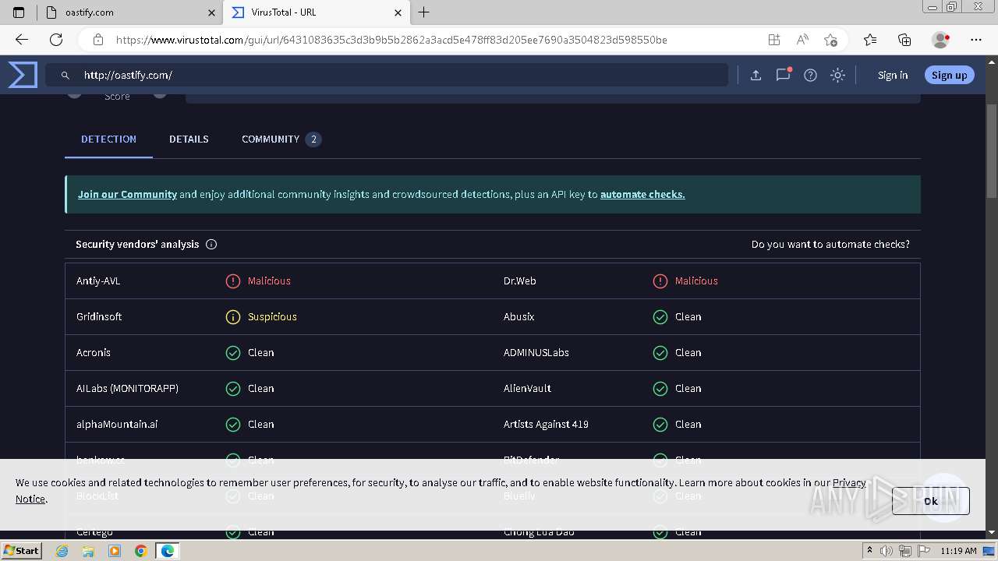Click Do you want to automate checks?

830,244
